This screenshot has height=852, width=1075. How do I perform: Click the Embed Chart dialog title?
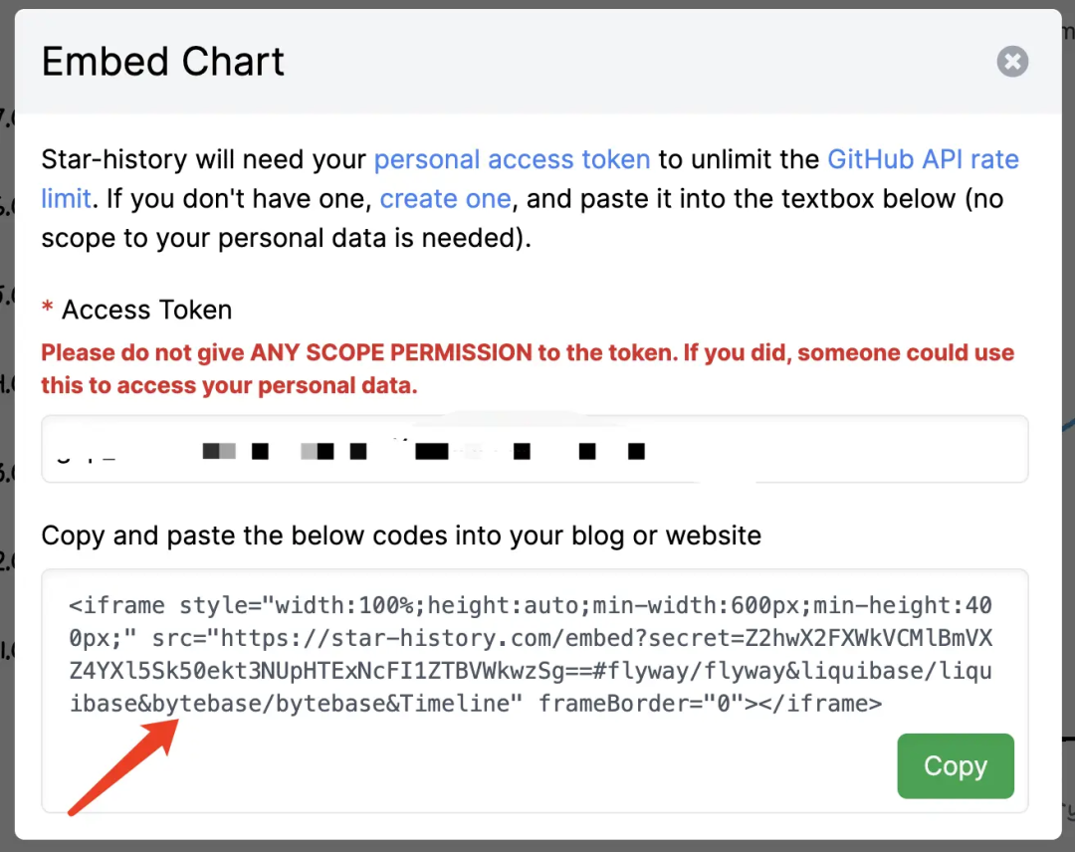[162, 62]
